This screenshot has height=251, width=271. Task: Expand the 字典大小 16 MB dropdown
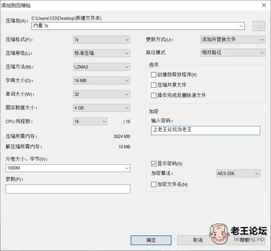(102, 80)
